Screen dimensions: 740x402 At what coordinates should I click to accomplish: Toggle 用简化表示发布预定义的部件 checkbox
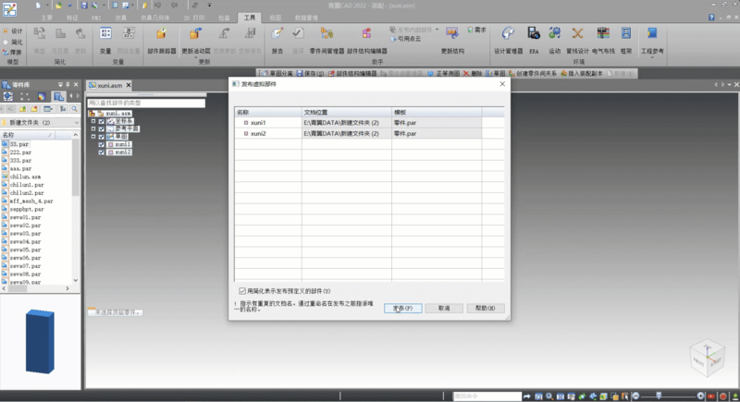coord(242,290)
